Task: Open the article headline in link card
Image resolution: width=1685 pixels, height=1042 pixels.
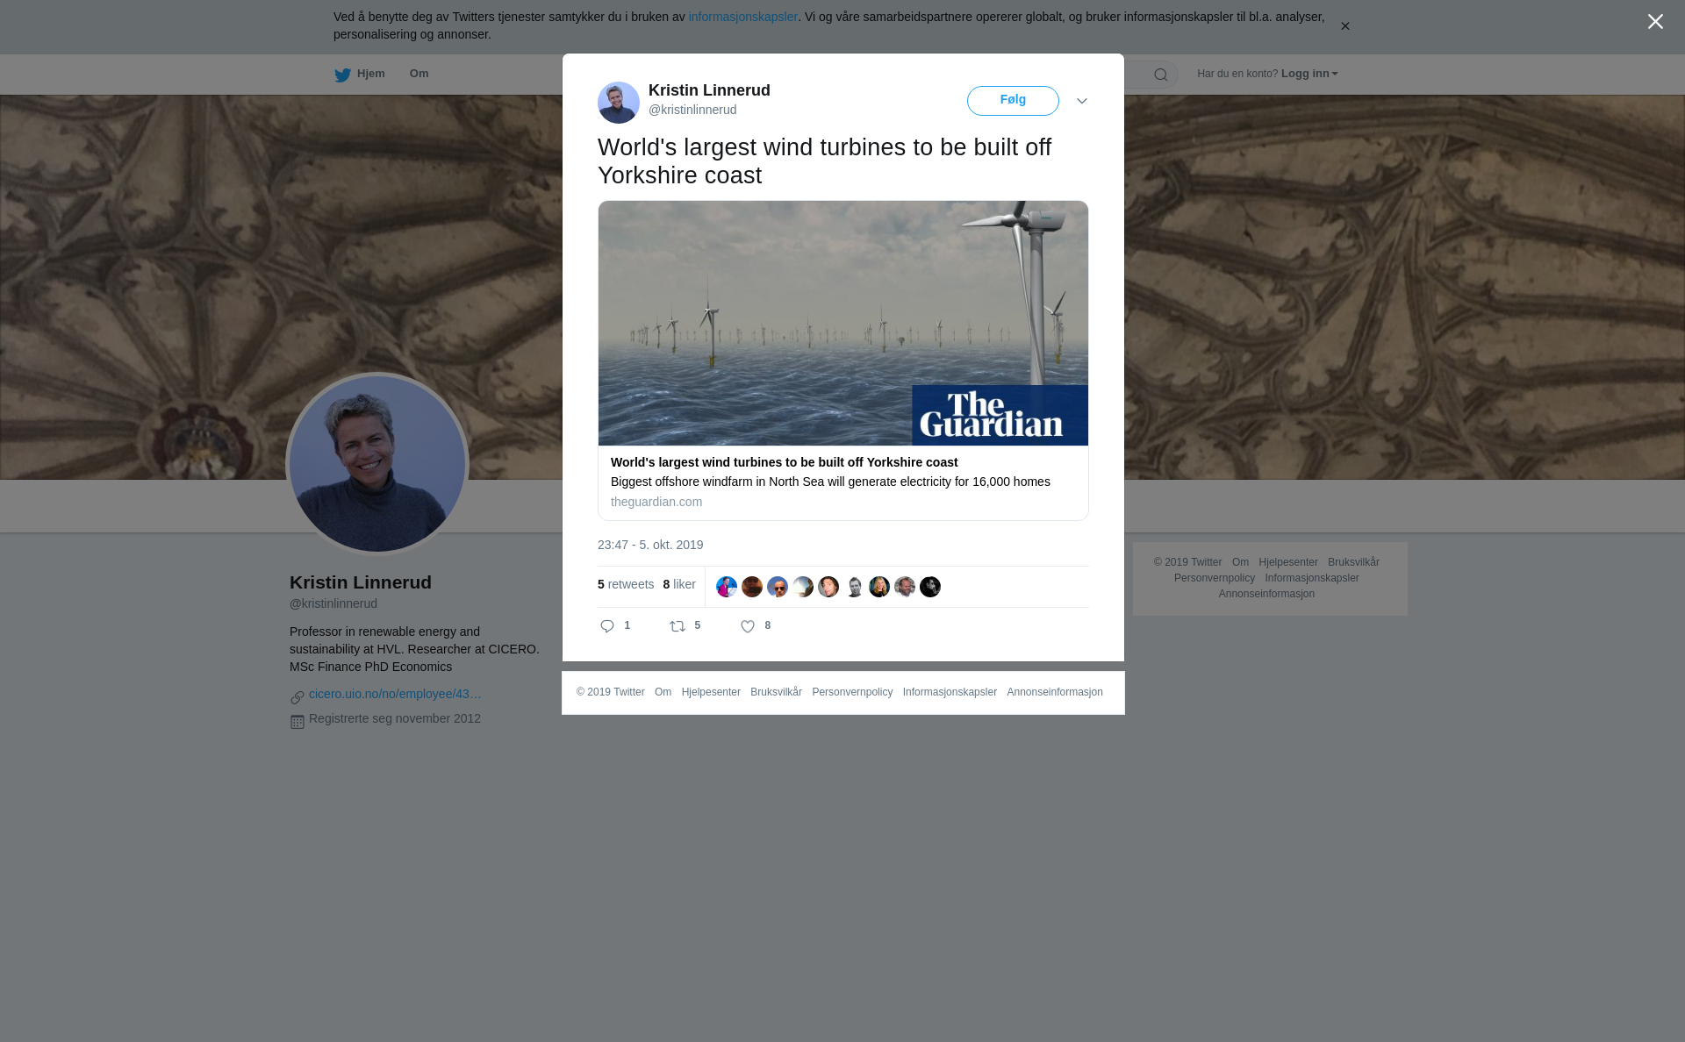Action: pyautogui.click(x=784, y=462)
